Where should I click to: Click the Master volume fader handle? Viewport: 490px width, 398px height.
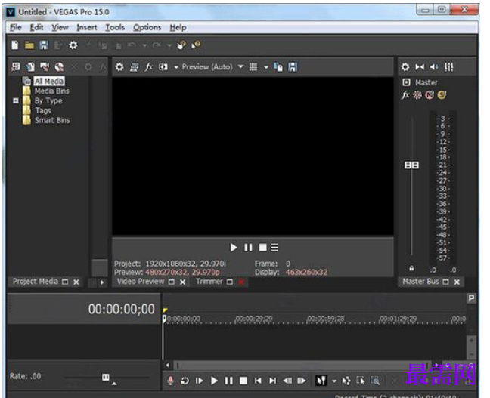[411, 165]
